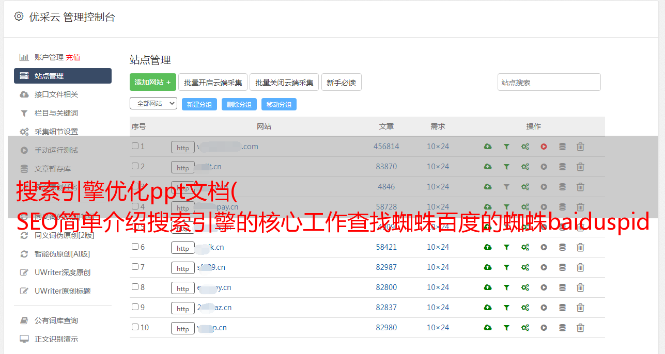Click 批量关闭云端采集 button
This screenshot has width=665, height=354.
coord(284,82)
